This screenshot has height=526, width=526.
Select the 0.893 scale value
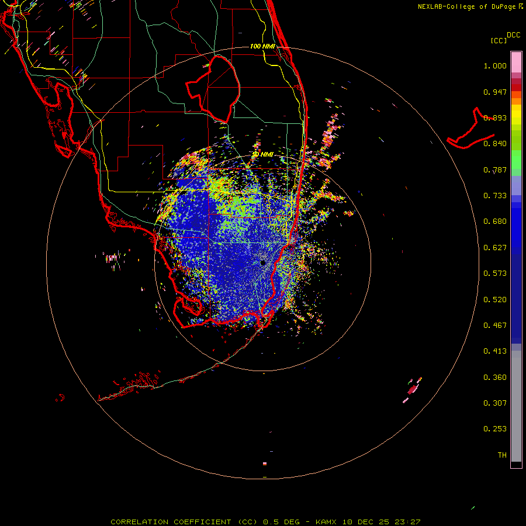click(495, 117)
